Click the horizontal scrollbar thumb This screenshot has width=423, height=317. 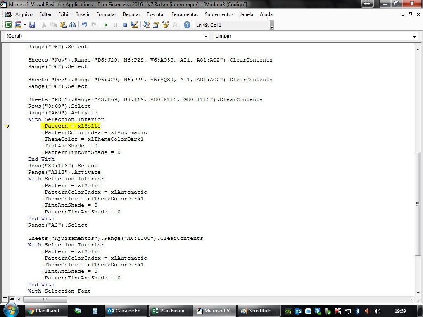45,299
